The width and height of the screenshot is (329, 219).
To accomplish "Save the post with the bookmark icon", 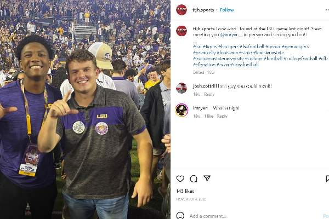I will [x=327, y=178].
